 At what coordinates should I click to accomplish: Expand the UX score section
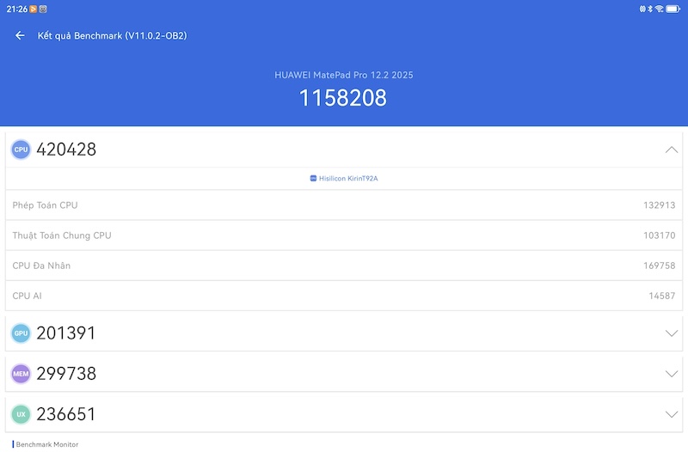coord(672,414)
